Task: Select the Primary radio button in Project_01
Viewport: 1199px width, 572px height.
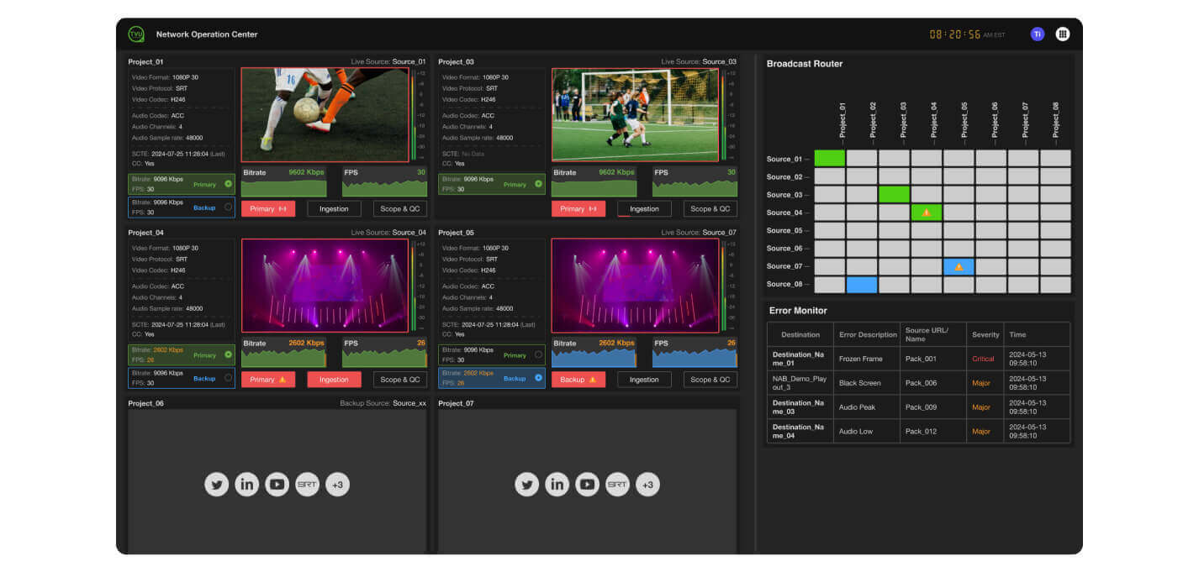Action: [230, 184]
